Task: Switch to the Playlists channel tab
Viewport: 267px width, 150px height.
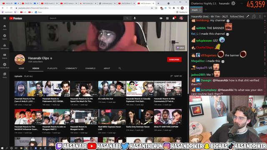Action: pos(52,68)
